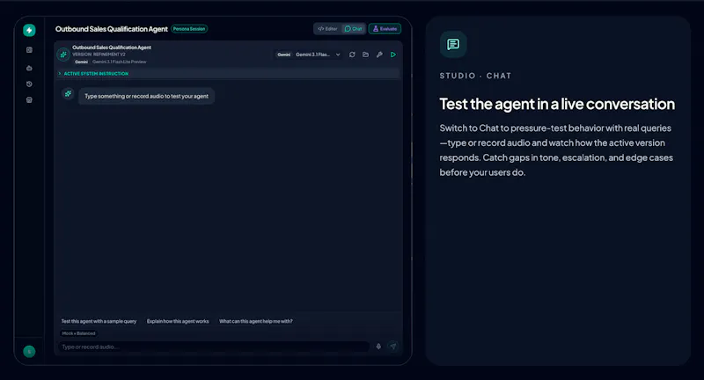Click the Gemini badge under version label
704x380 pixels.
(81, 62)
